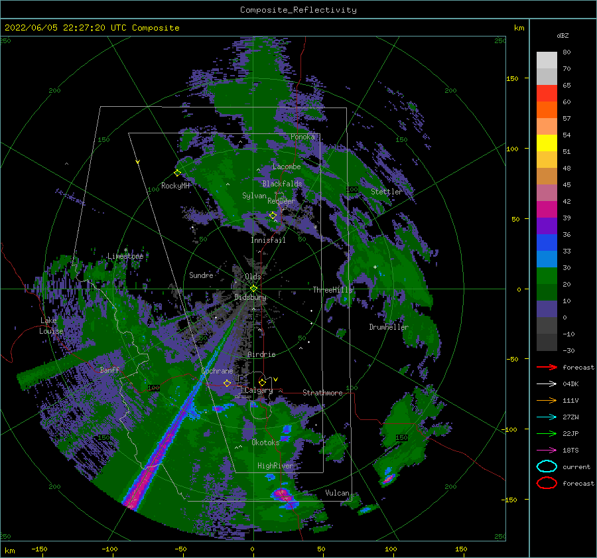Click the Limestone label on map
The height and width of the screenshot is (558, 597).
(x=125, y=256)
